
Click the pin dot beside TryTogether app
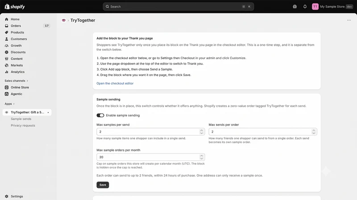coord(48,112)
